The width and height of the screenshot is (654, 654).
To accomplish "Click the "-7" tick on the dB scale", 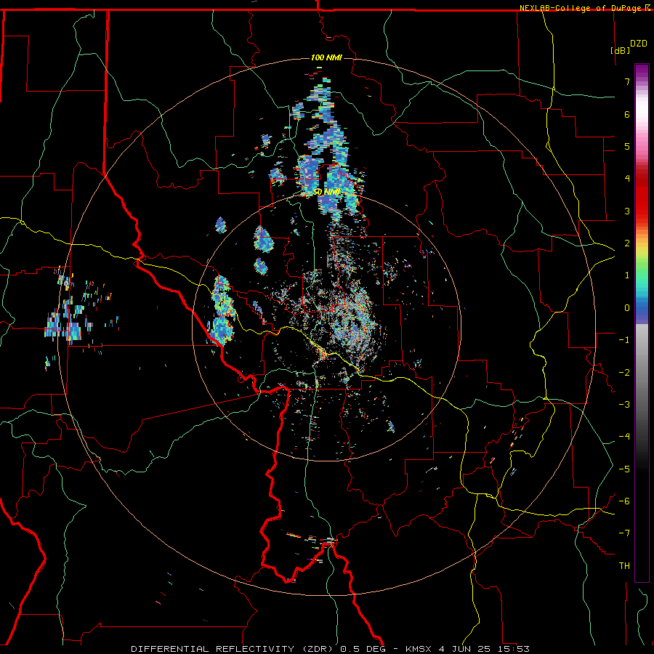I will pos(624,533).
